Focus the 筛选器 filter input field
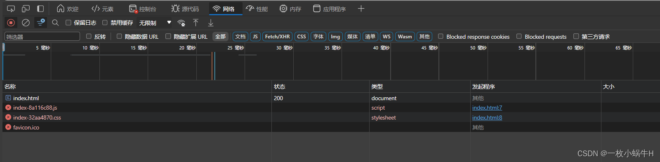The width and height of the screenshot is (660, 162). [42, 37]
